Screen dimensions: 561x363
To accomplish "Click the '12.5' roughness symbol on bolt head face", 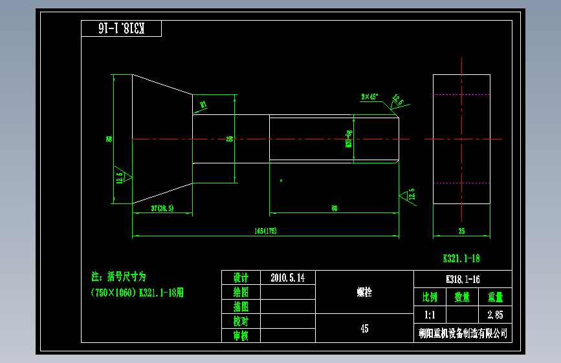I will [123, 176].
